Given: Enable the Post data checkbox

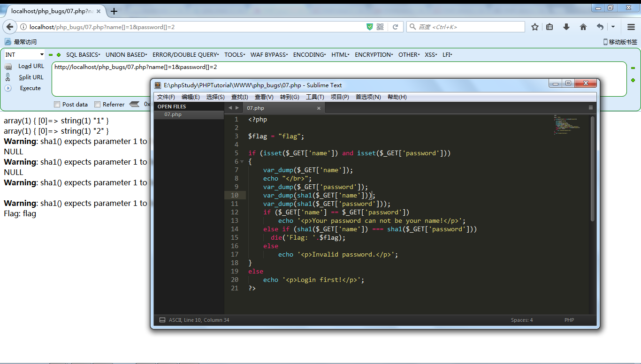Looking at the screenshot, I should (57, 104).
